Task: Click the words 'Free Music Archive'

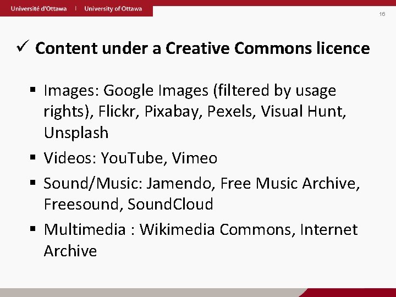Action: [x=288, y=183]
